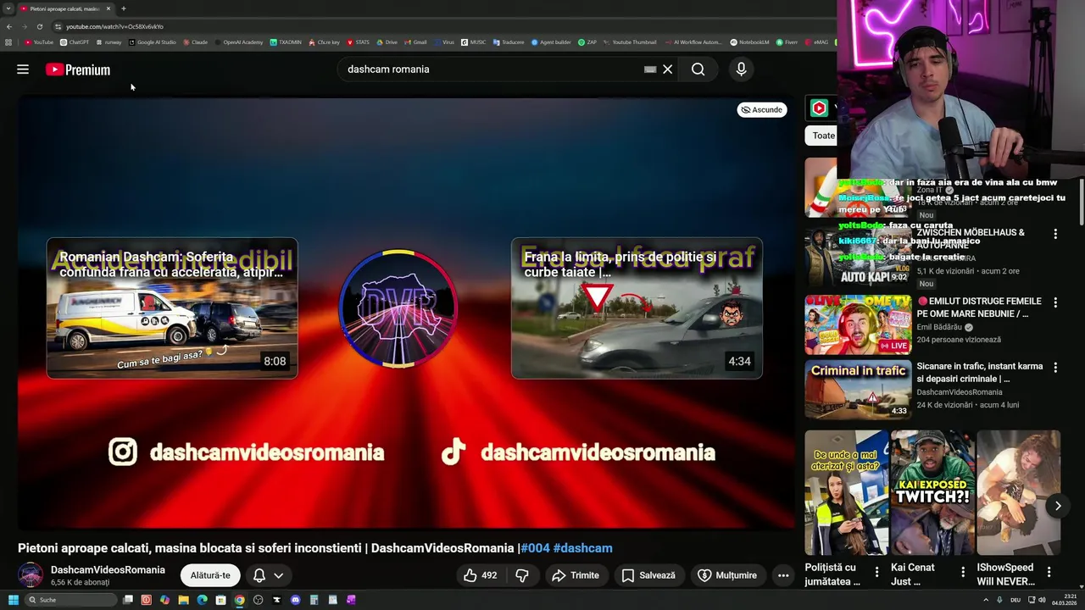The width and height of the screenshot is (1085, 610).
Task: Open options for Sicanare in trafic video
Action: pos(1055,368)
